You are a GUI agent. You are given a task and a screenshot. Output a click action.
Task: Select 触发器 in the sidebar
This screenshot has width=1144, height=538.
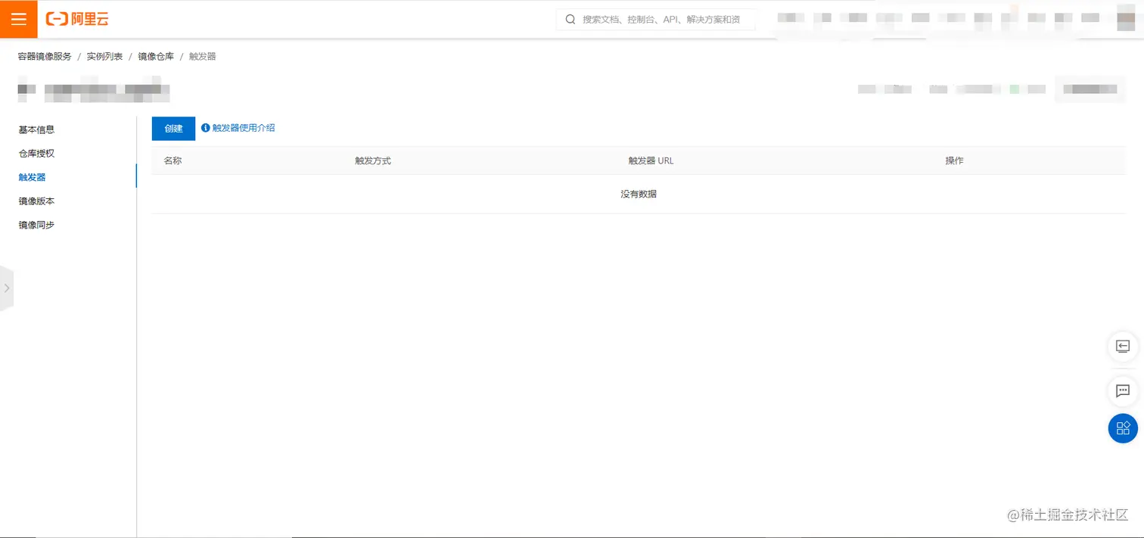pyautogui.click(x=32, y=177)
